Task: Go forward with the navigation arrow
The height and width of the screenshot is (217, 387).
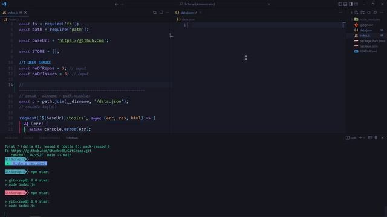Action: (122, 4)
